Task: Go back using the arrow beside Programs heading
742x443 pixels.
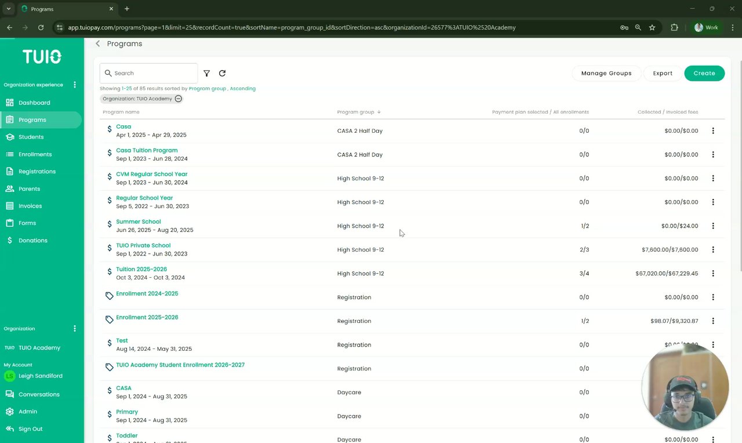Action: 98,44
